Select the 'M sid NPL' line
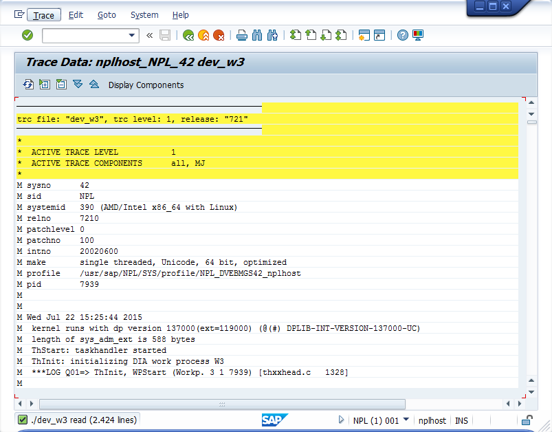 [267, 196]
